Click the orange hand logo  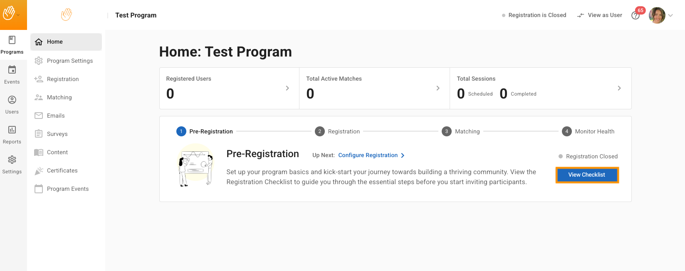(x=9, y=14)
